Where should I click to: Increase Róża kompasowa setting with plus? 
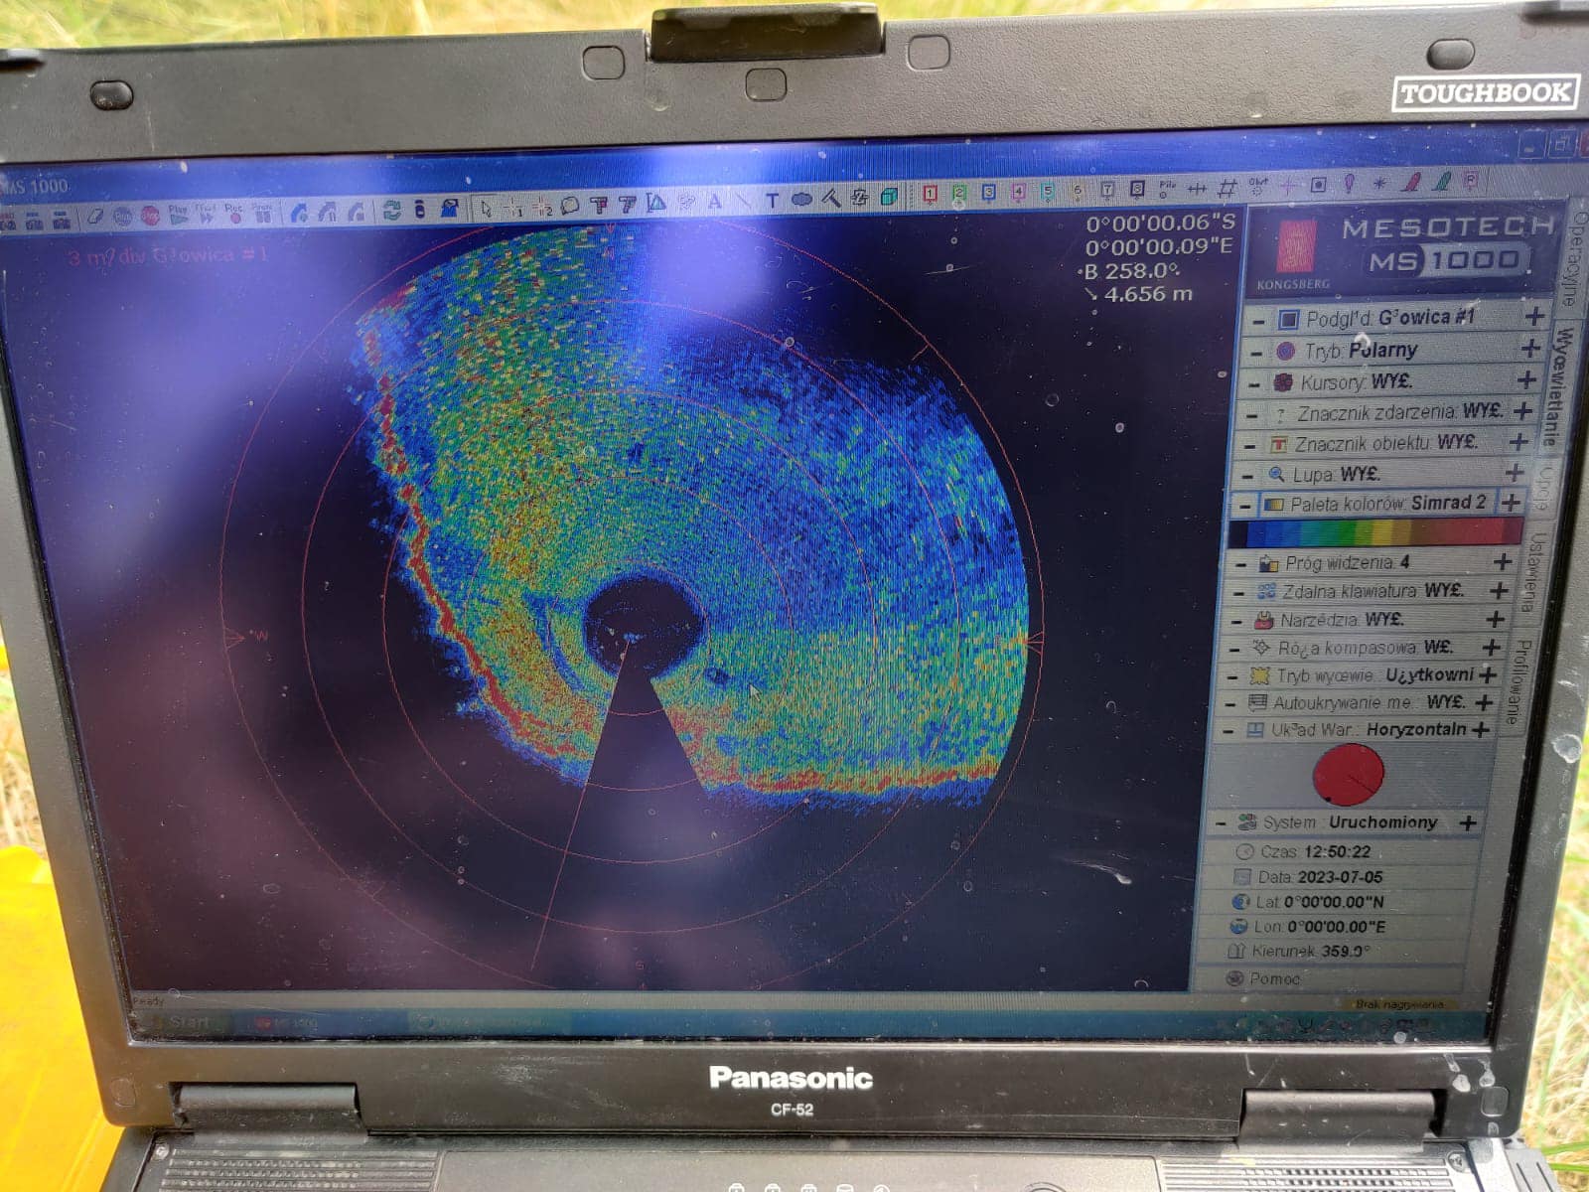(1492, 647)
